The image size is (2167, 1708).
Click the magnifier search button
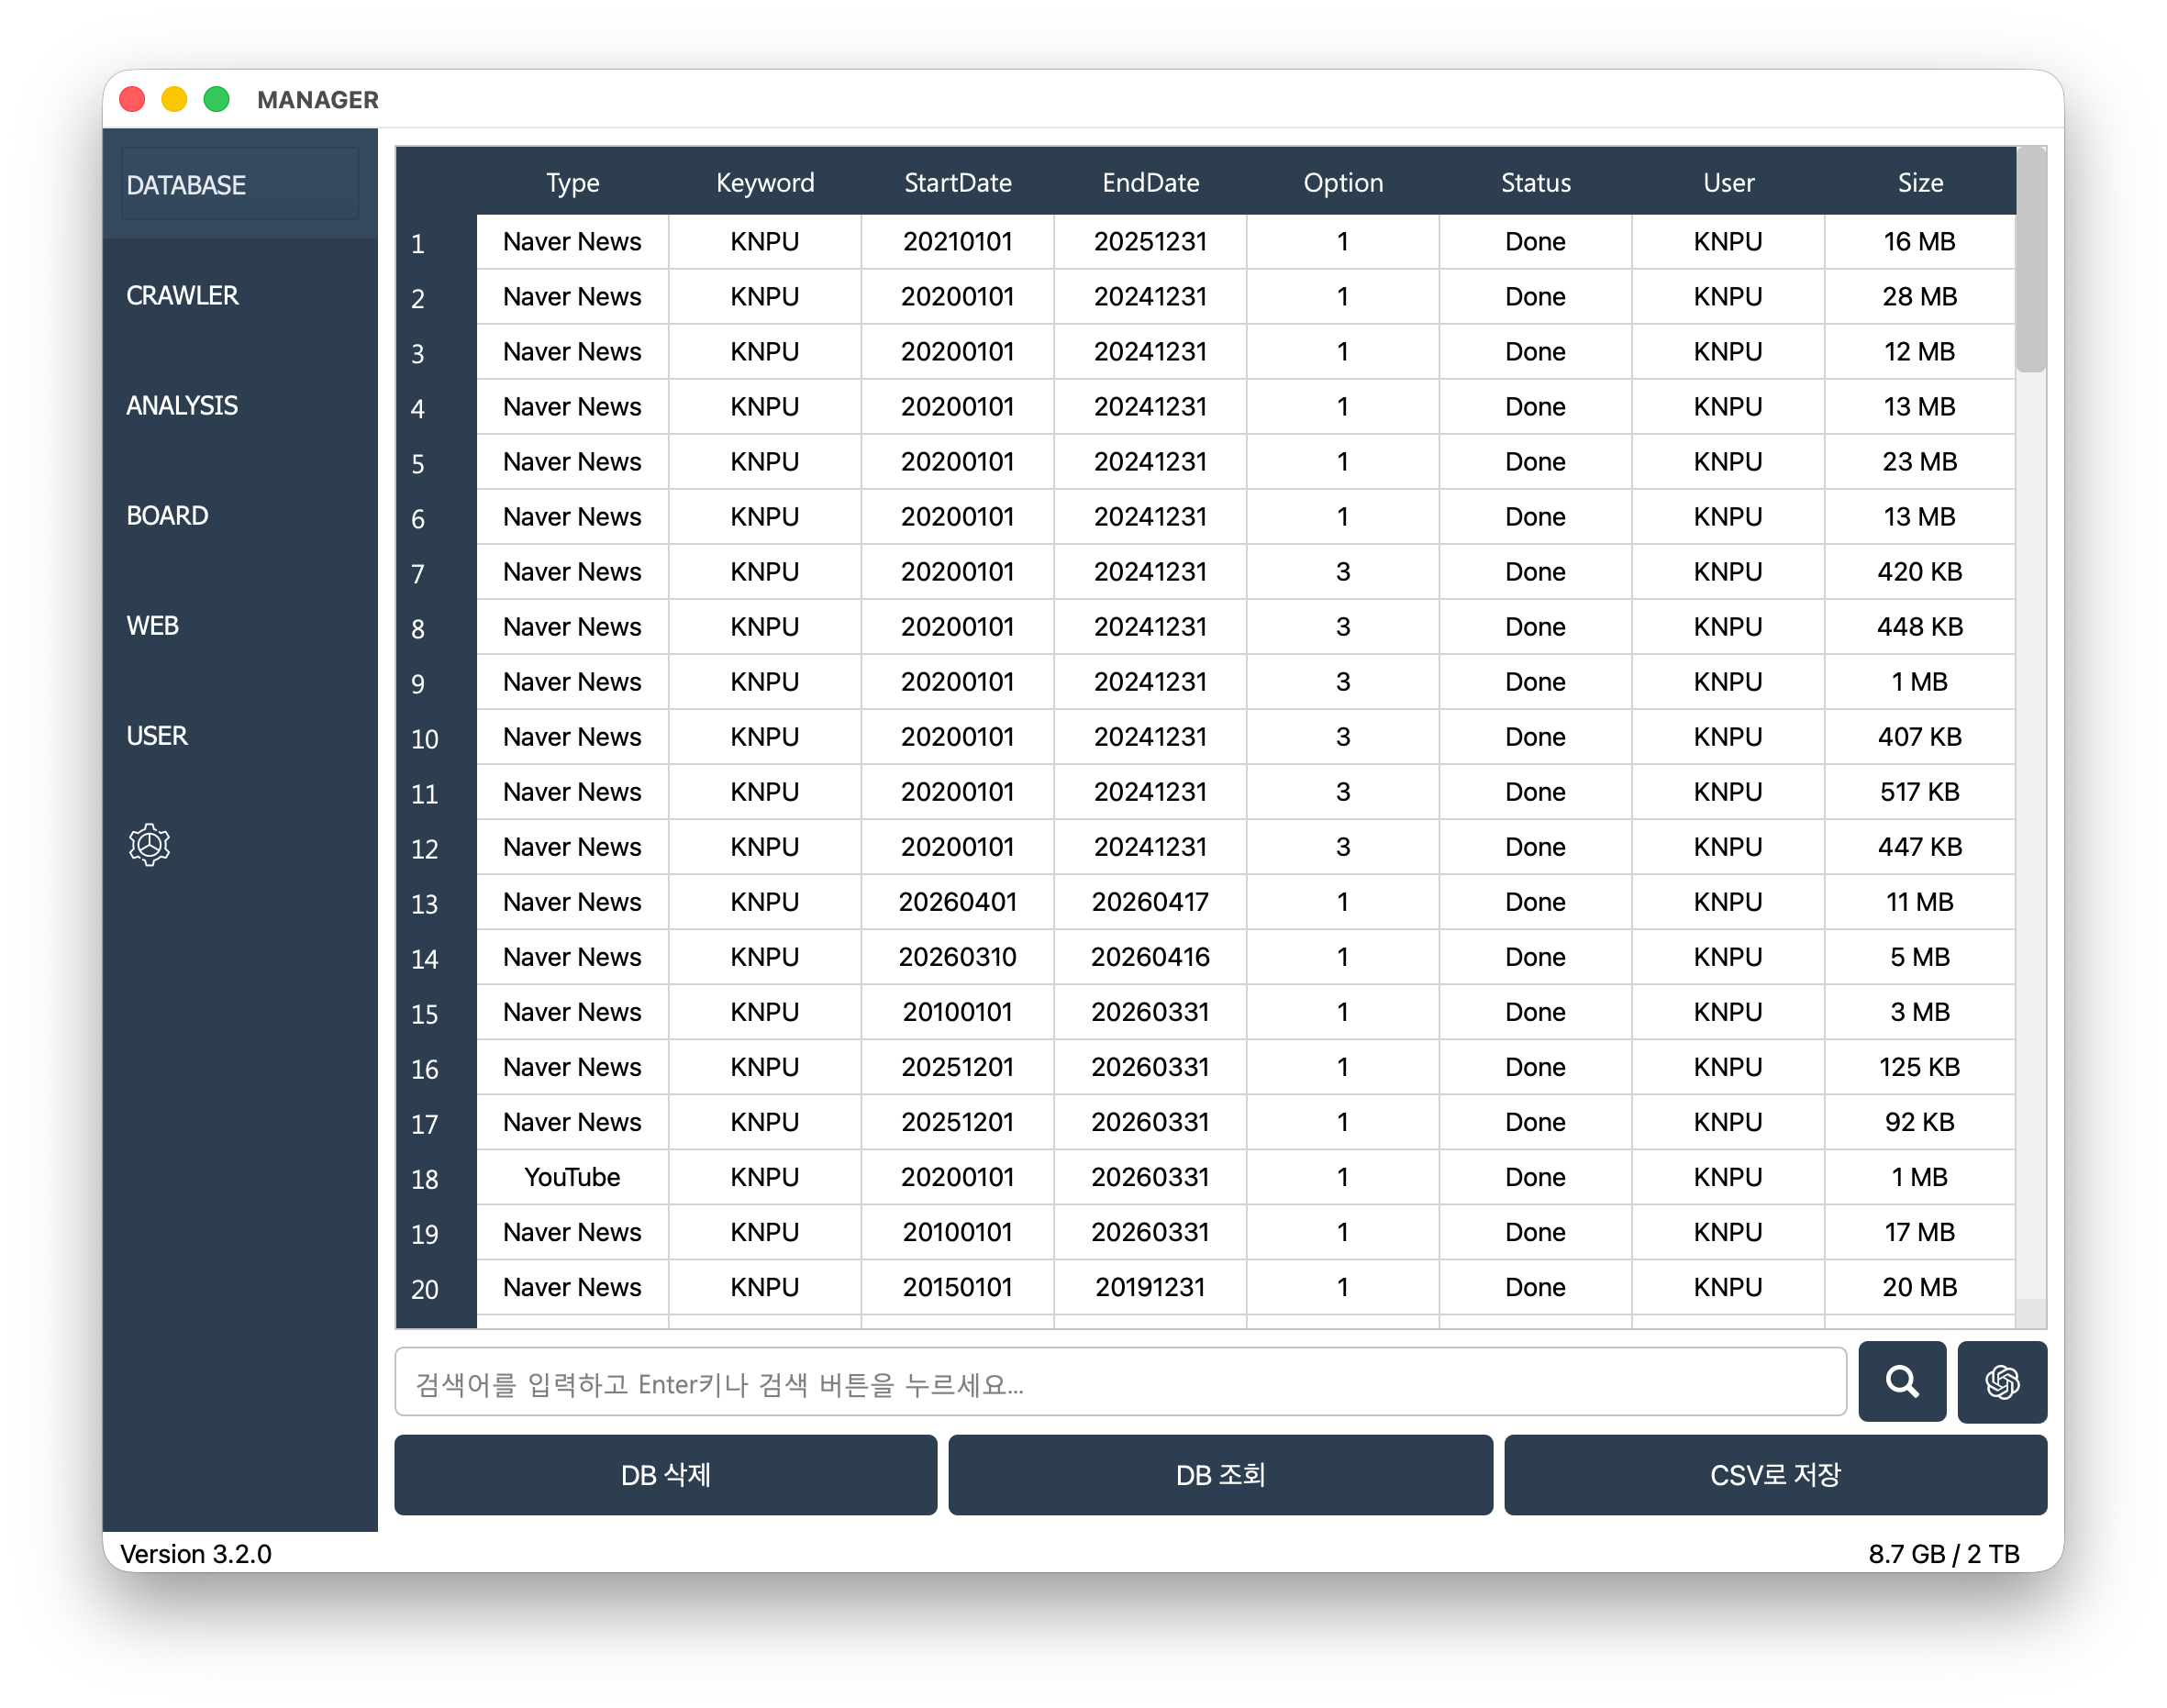1901,1382
